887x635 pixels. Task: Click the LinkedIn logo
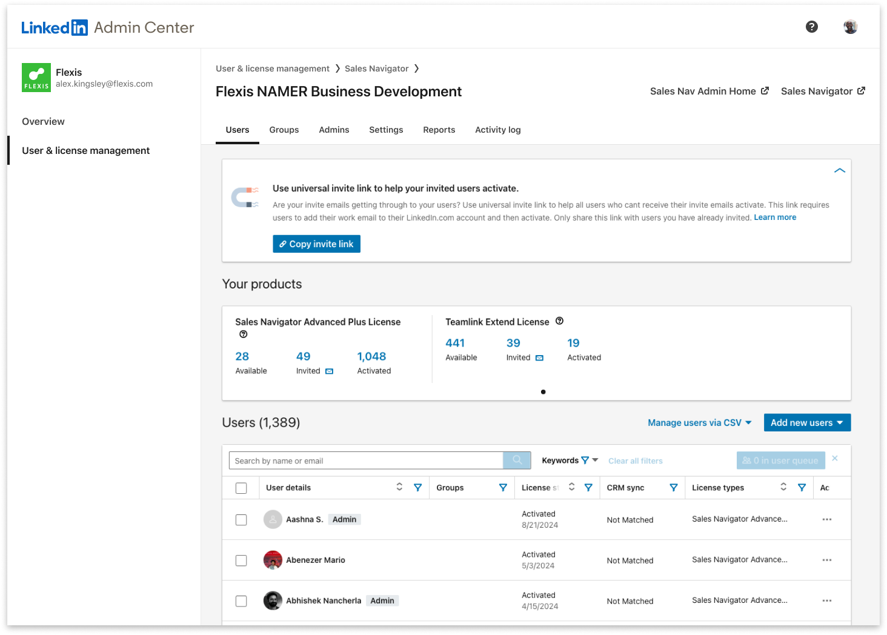pos(55,27)
